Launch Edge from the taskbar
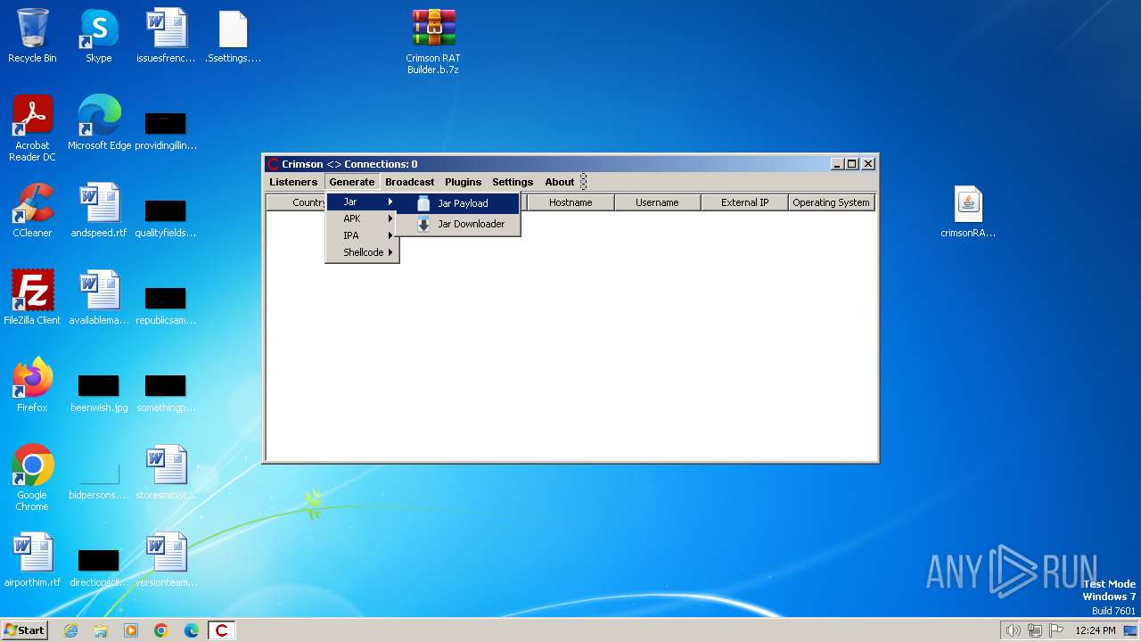This screenshot has width=1141, height=642. pos(192,630)
